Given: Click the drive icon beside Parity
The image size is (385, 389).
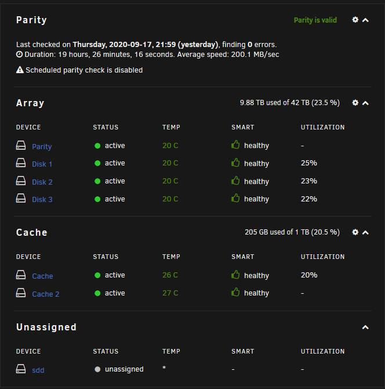Looking at the screenshot, I should 21,145.
